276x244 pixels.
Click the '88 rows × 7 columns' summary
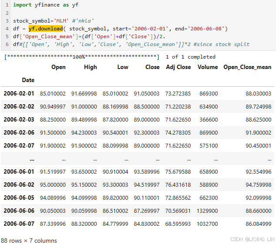click(29, 241)
